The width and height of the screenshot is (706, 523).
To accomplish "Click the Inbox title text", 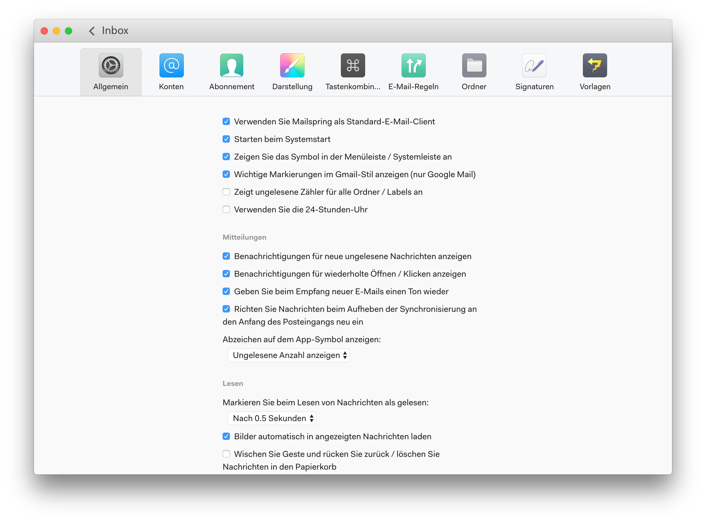I will point(115,31).
